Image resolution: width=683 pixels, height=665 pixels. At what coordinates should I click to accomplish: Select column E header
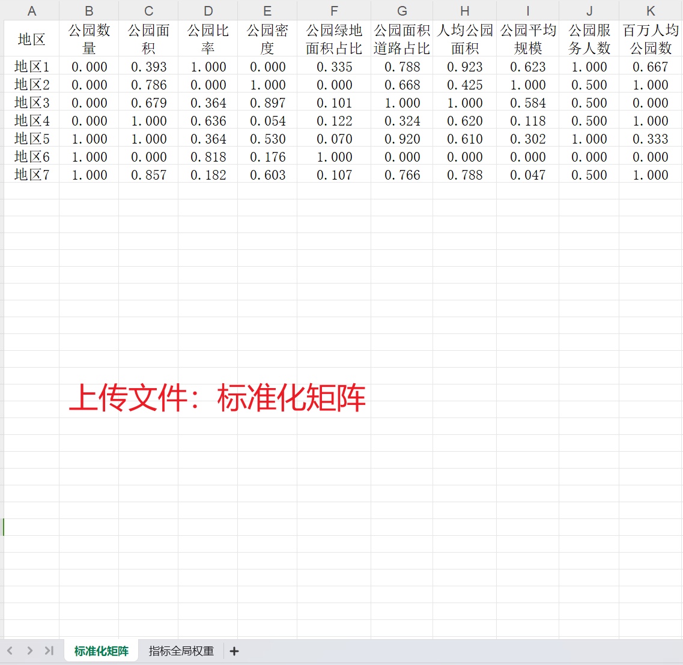point(267,11)
